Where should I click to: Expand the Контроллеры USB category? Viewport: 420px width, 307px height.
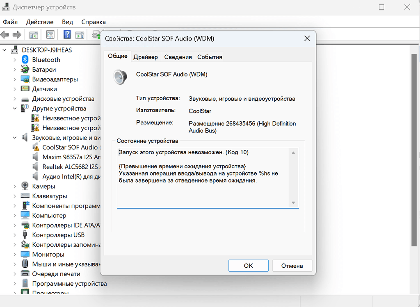(15, 235)
